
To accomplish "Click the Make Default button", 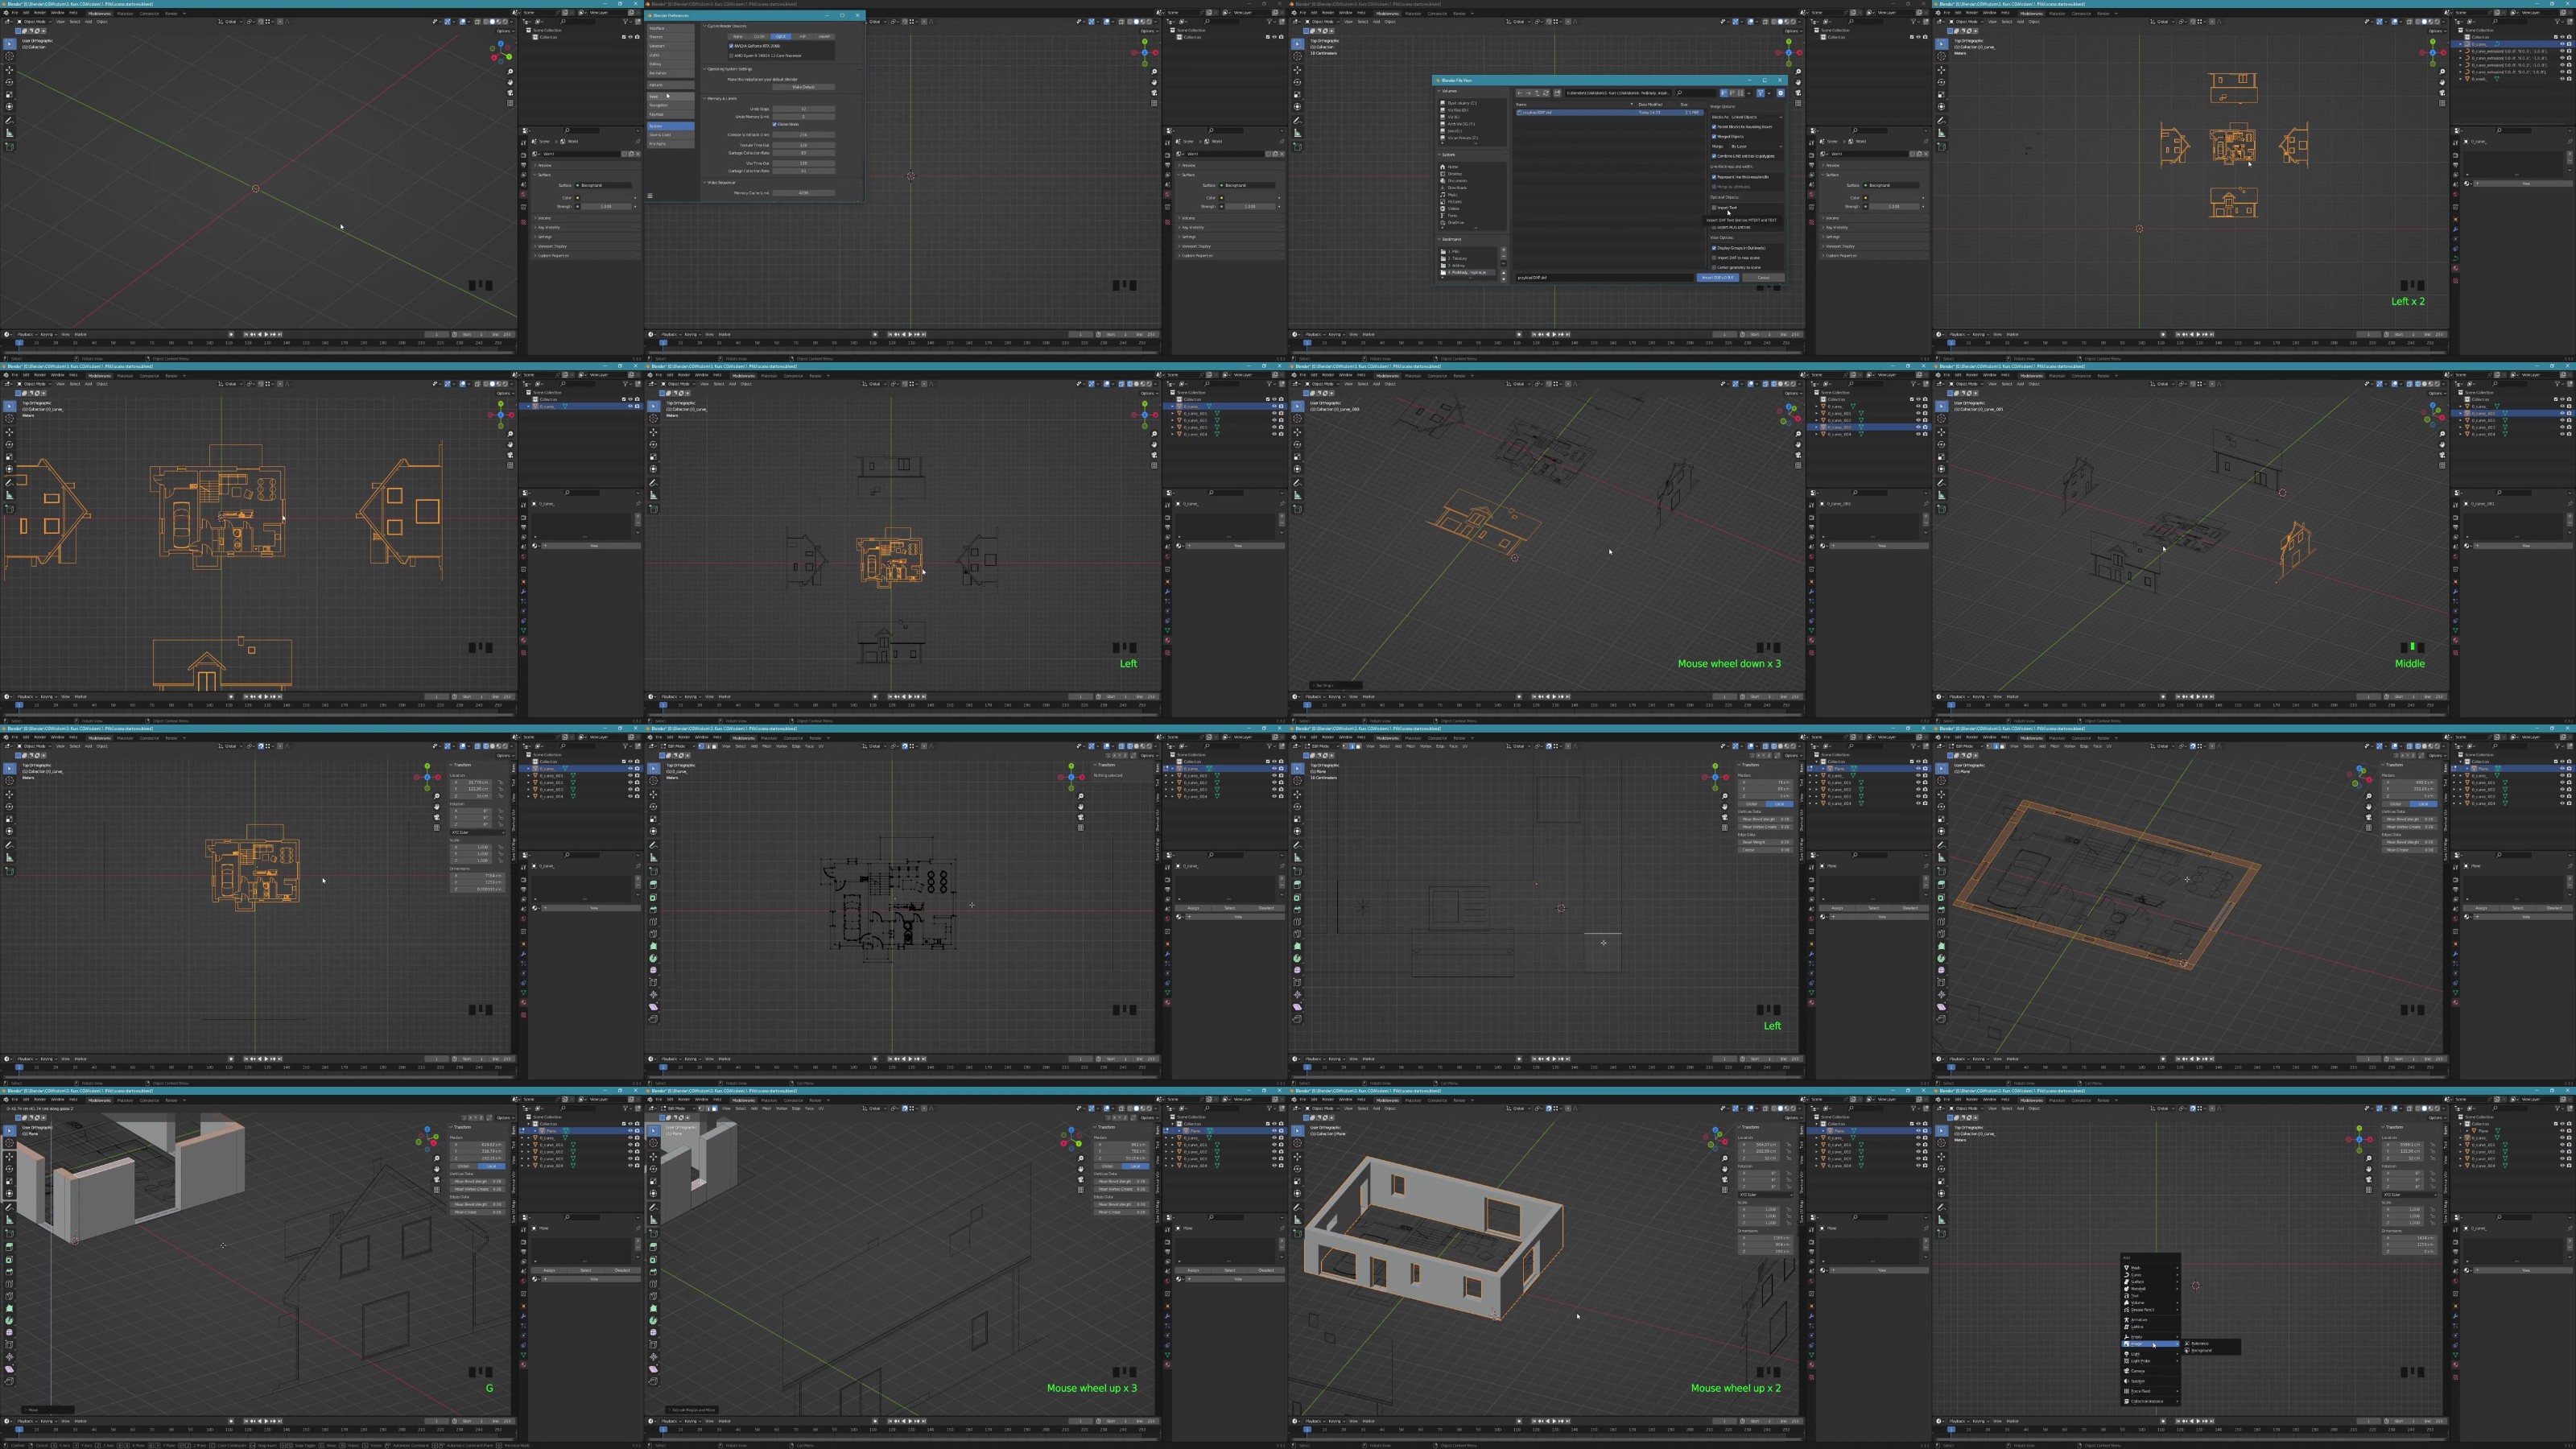I will 804,88.
